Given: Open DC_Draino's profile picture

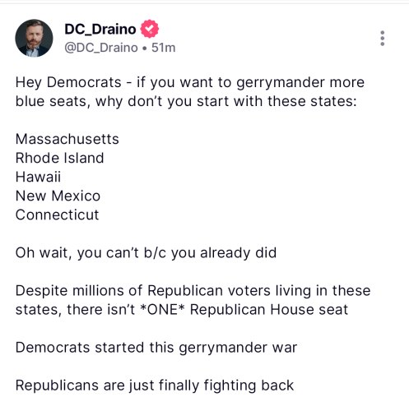Looking at the screenshot, I should pyautogui.click(x=34, y=38).
